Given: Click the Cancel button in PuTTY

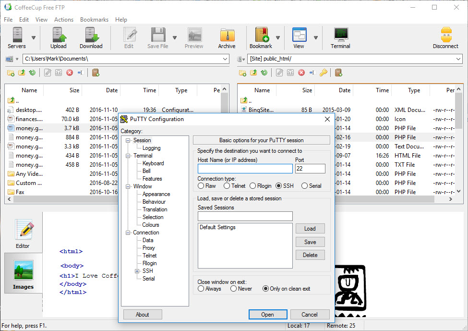Looking at the screenshot, I should click(310, 314).
